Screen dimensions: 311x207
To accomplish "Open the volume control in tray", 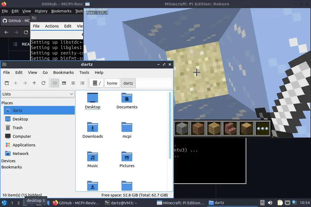I will coord(270,203).
